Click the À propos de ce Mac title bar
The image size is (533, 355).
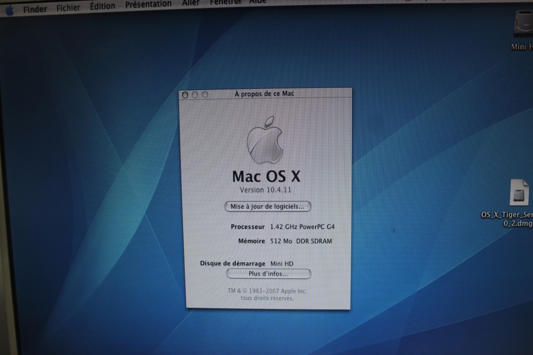pyautogui.click(x=265, y=94)
